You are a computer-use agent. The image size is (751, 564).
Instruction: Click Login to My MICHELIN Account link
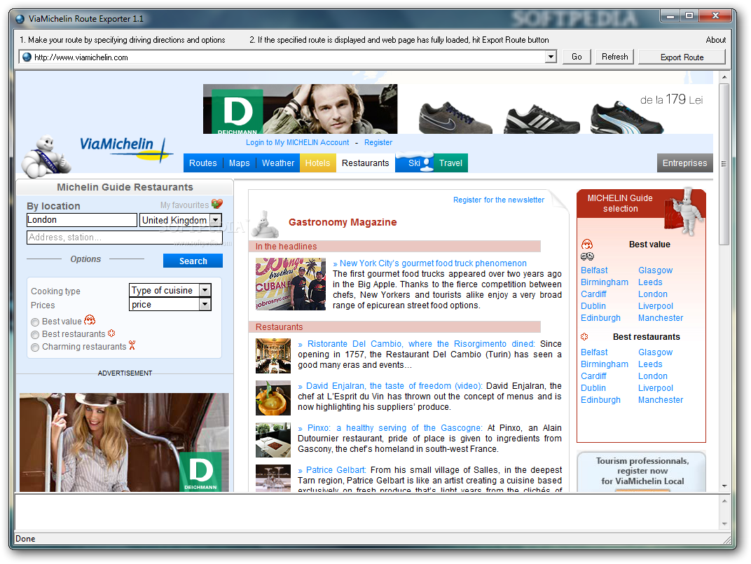(298, 142)
